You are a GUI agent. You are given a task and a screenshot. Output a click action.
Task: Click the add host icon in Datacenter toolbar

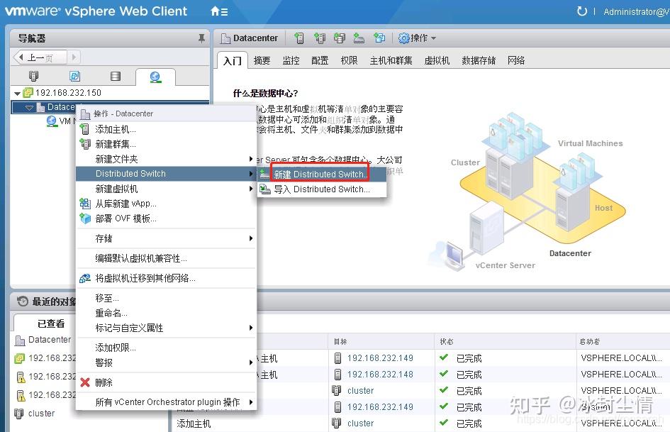tap(298, 38)
